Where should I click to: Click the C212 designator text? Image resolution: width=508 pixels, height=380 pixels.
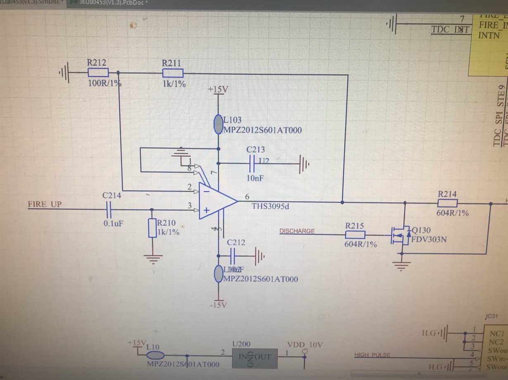237,242
